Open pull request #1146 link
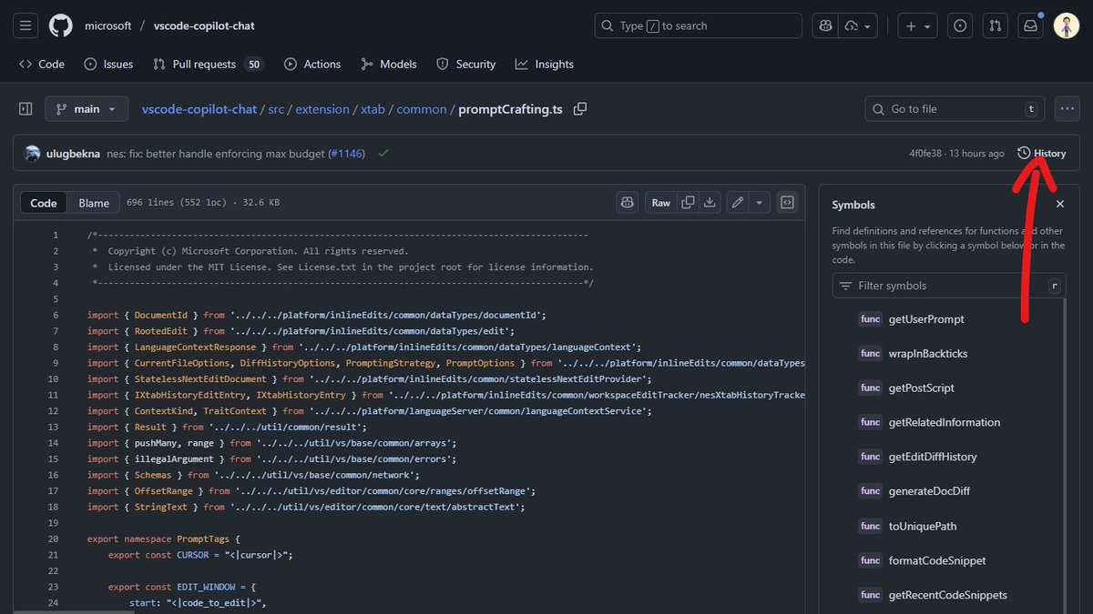This screenshot has height=614, width=1093. pos(347,154)
